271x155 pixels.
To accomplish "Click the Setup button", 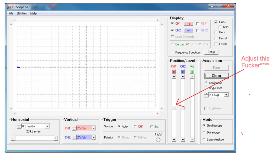I will tap(211, 52).
